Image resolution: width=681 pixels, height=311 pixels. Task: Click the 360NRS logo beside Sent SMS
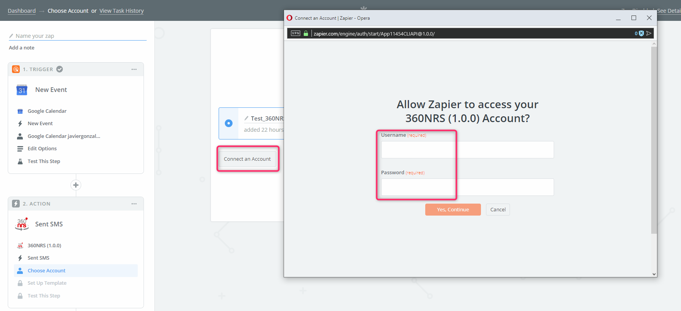coord(22,224)
